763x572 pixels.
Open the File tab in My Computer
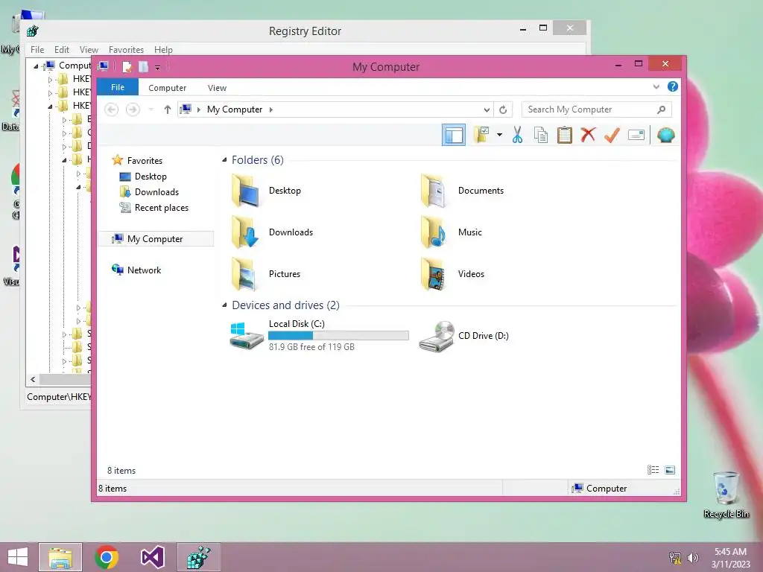[x=118, y=88]
